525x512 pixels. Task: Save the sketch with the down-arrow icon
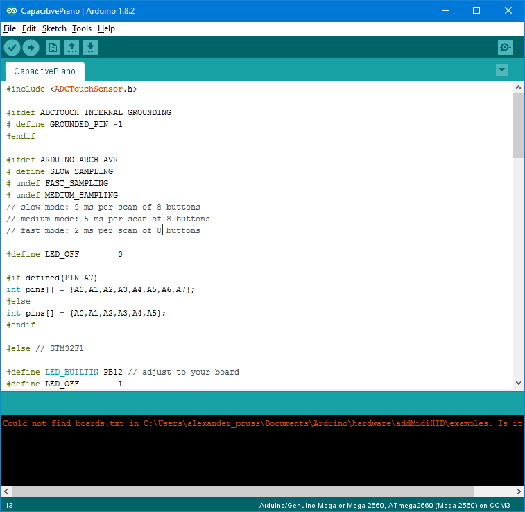point(90,47)
